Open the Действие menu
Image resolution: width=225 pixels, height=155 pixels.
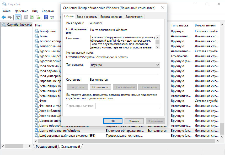[21, 11]
